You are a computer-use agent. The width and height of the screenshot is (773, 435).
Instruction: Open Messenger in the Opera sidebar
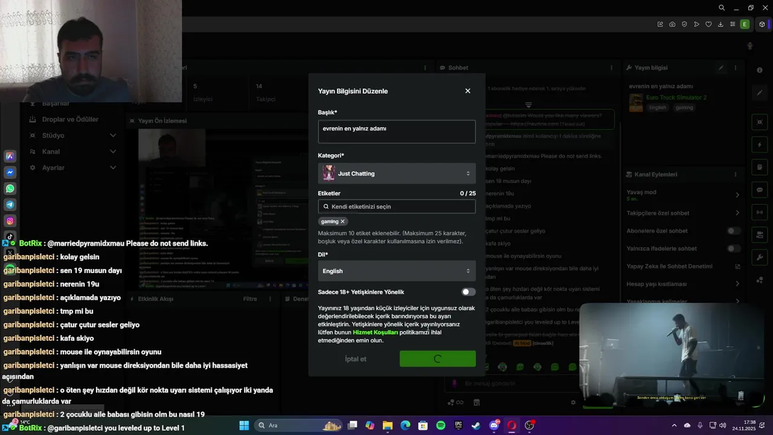click(10, 172)
